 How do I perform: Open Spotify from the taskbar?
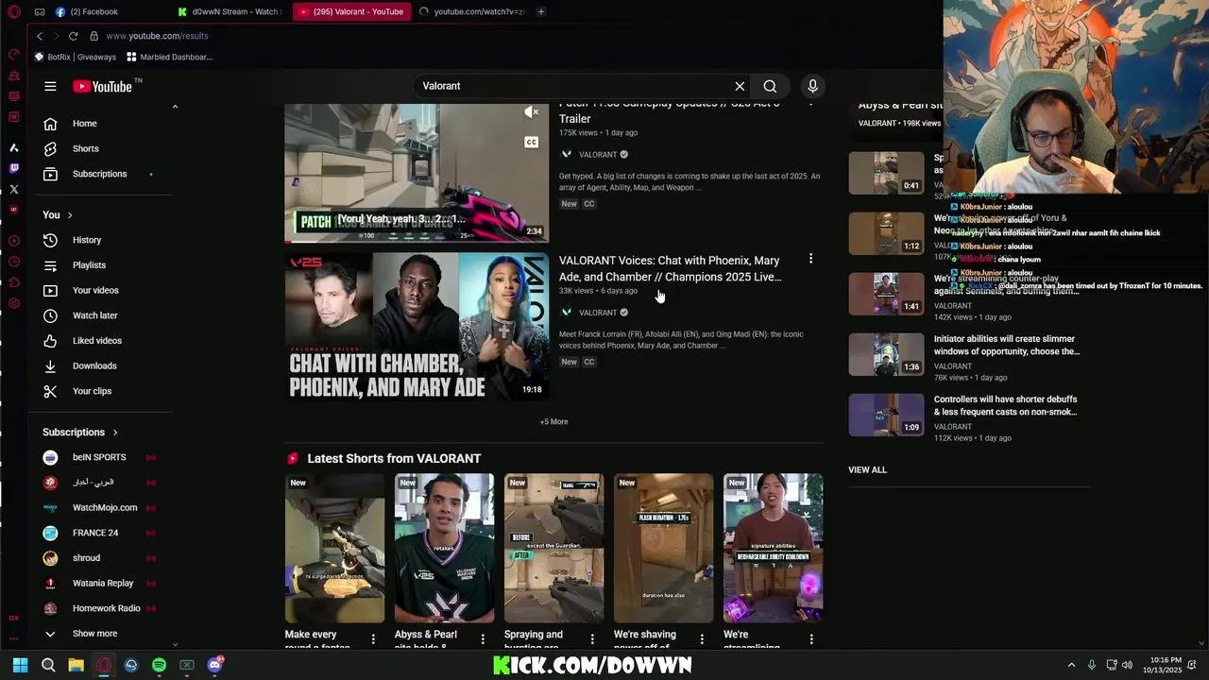coord(159,665)
